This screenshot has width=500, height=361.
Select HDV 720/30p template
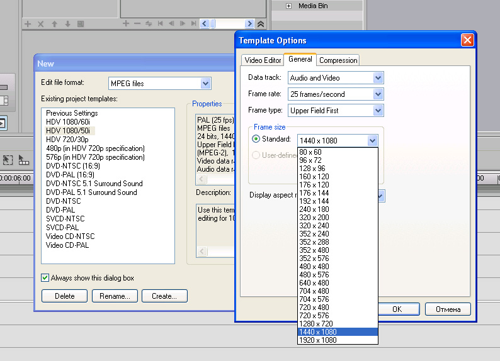click(x=67, y=140)
